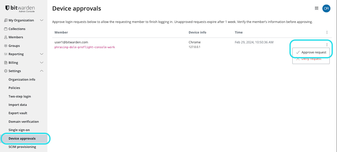Navigate to SCIM provisioning
337x152 pixels.
22,147
